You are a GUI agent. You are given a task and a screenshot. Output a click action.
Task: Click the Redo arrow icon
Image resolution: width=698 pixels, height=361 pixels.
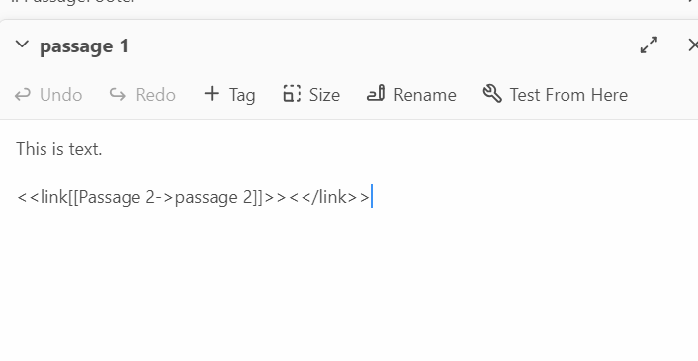pos(118,94)
